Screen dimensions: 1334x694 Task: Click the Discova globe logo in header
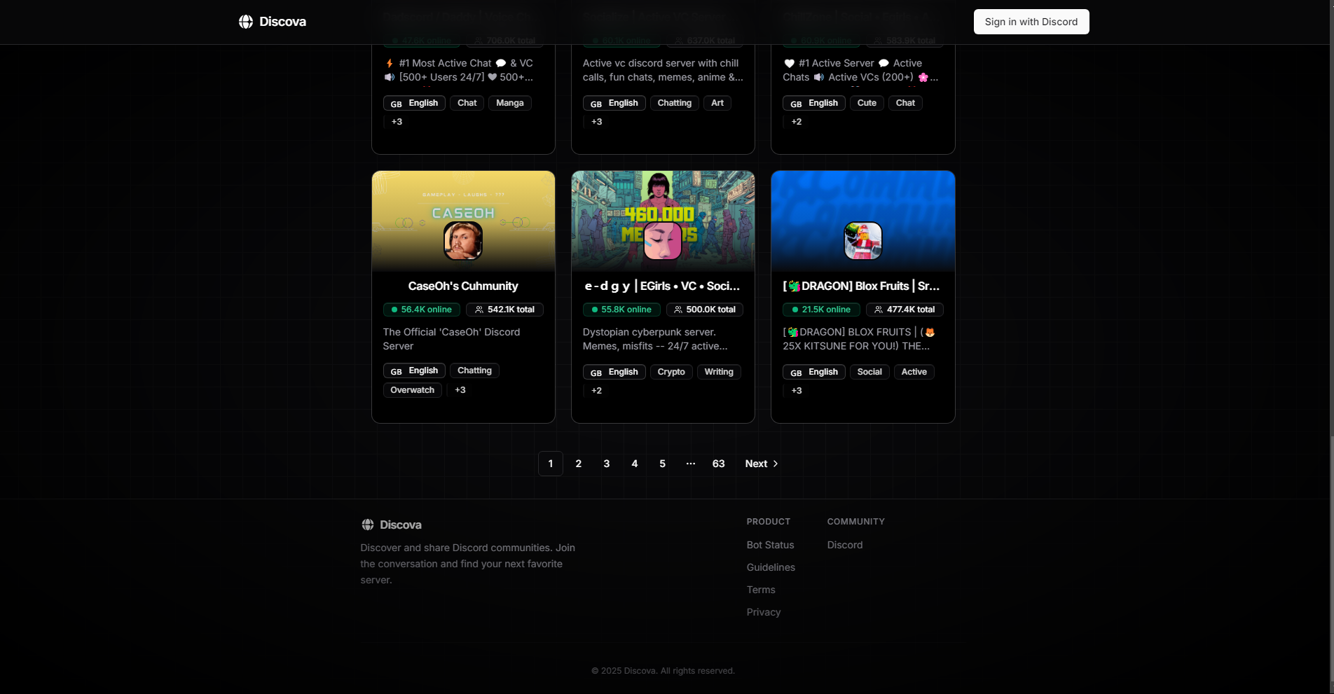coord(246,22)
